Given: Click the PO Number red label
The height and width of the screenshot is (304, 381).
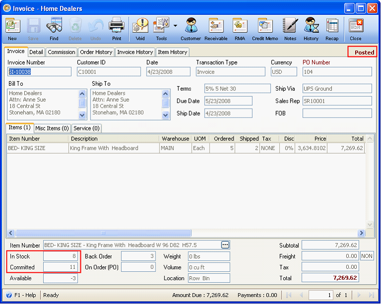Looking at the screenshot, I should coord(316,62).
